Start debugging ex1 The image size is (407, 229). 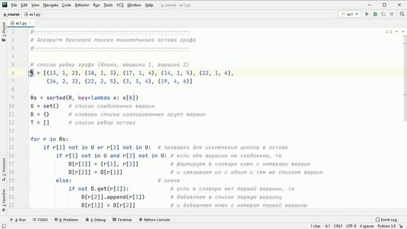pos(375,14)
